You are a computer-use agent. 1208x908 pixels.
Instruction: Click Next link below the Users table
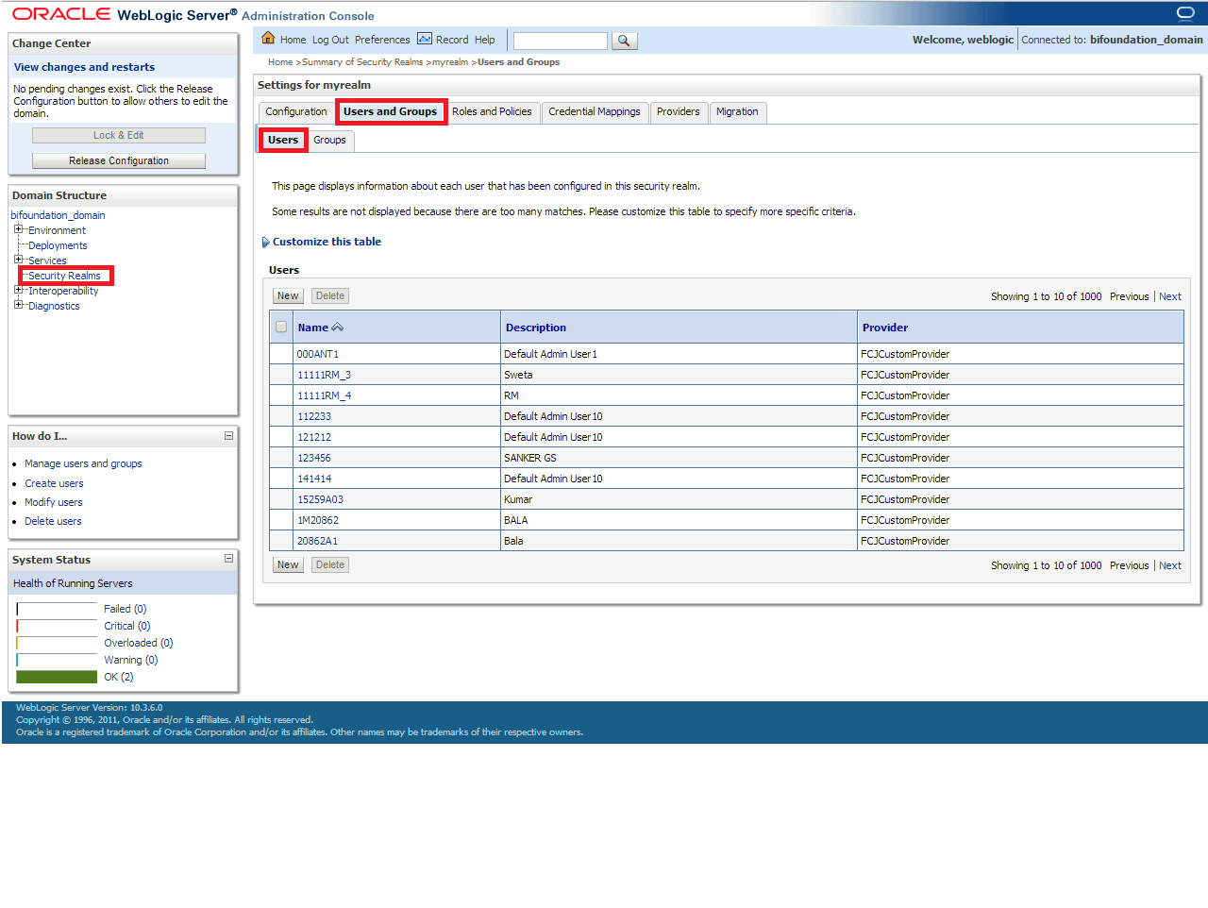1170,565
